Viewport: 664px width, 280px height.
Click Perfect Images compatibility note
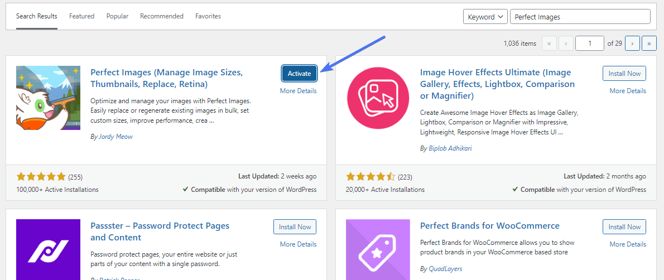pos(250,189)
